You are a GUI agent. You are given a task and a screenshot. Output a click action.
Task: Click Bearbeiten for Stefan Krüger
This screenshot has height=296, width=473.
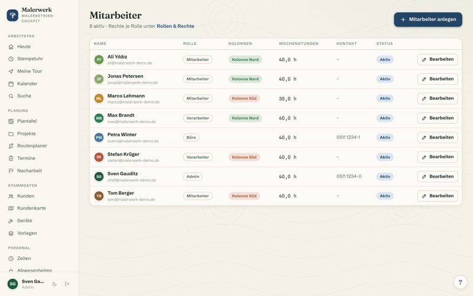coord(438,157)
